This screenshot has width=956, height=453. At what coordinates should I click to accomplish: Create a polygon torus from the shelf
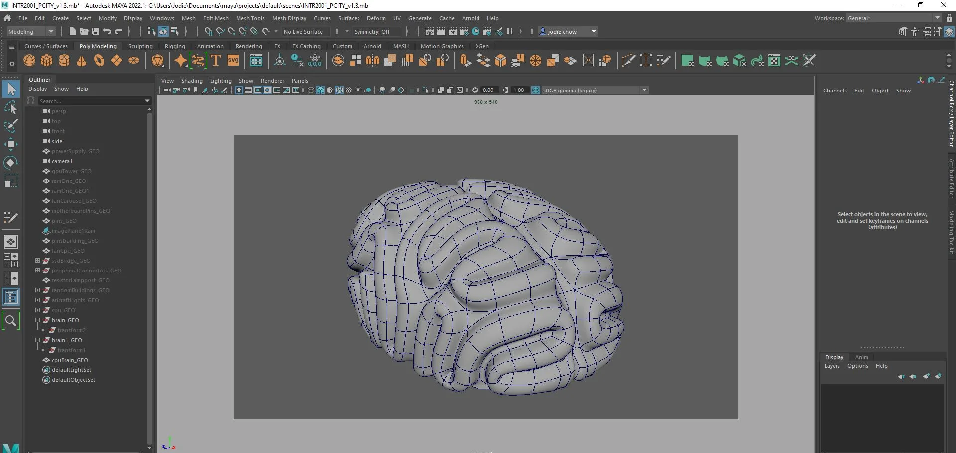(99, 61)
